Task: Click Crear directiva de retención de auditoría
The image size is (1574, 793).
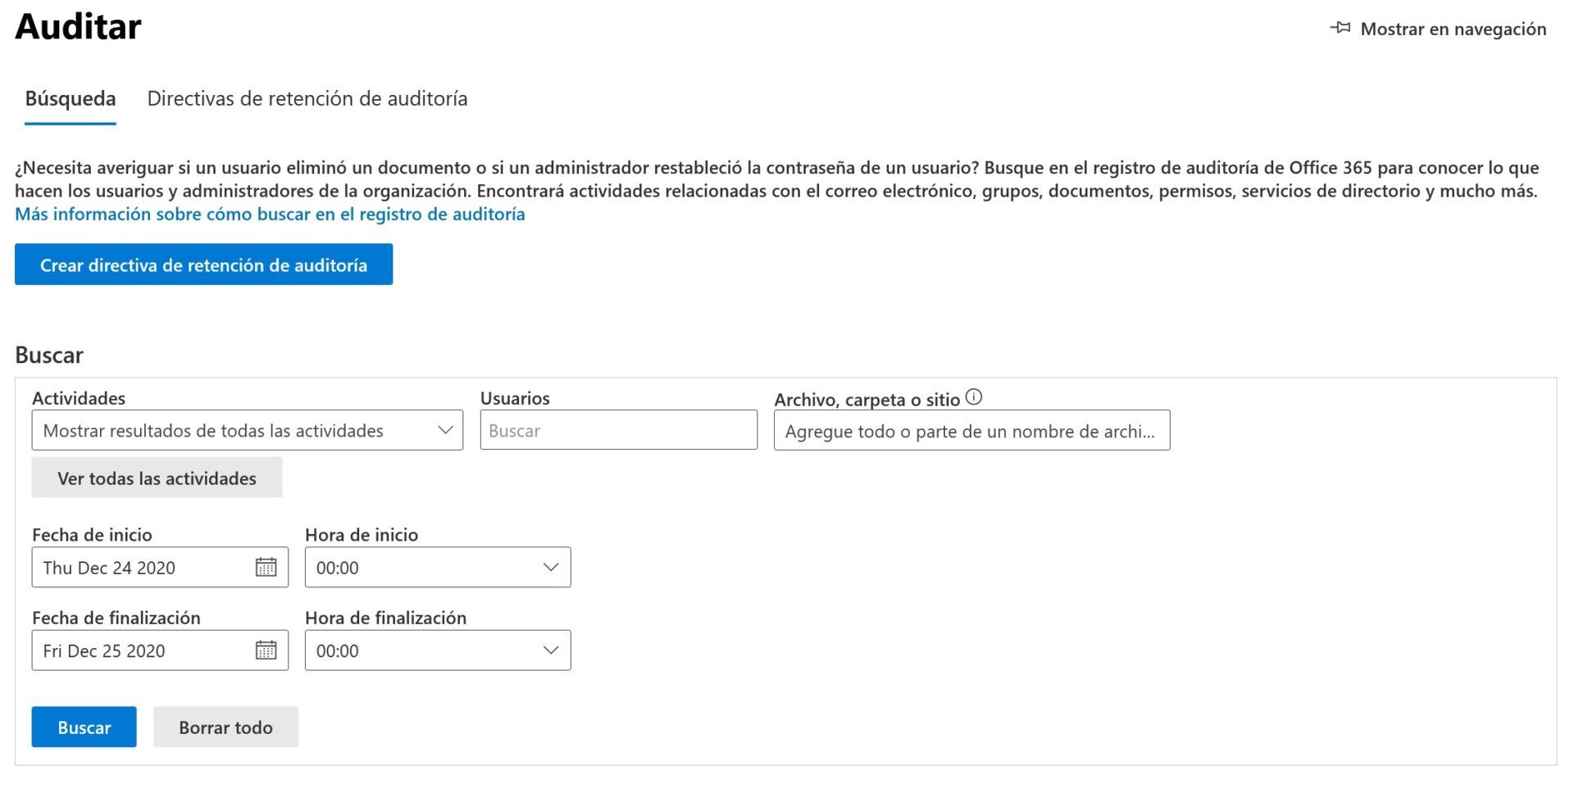Action: pos(202,265)
